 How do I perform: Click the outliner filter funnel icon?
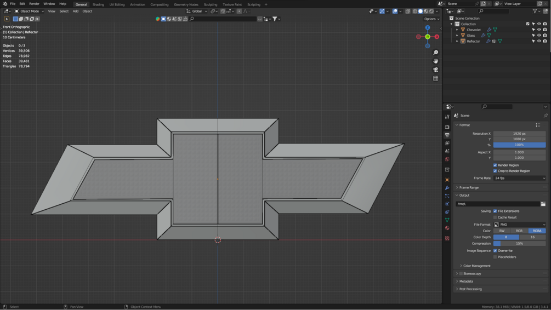535,11
